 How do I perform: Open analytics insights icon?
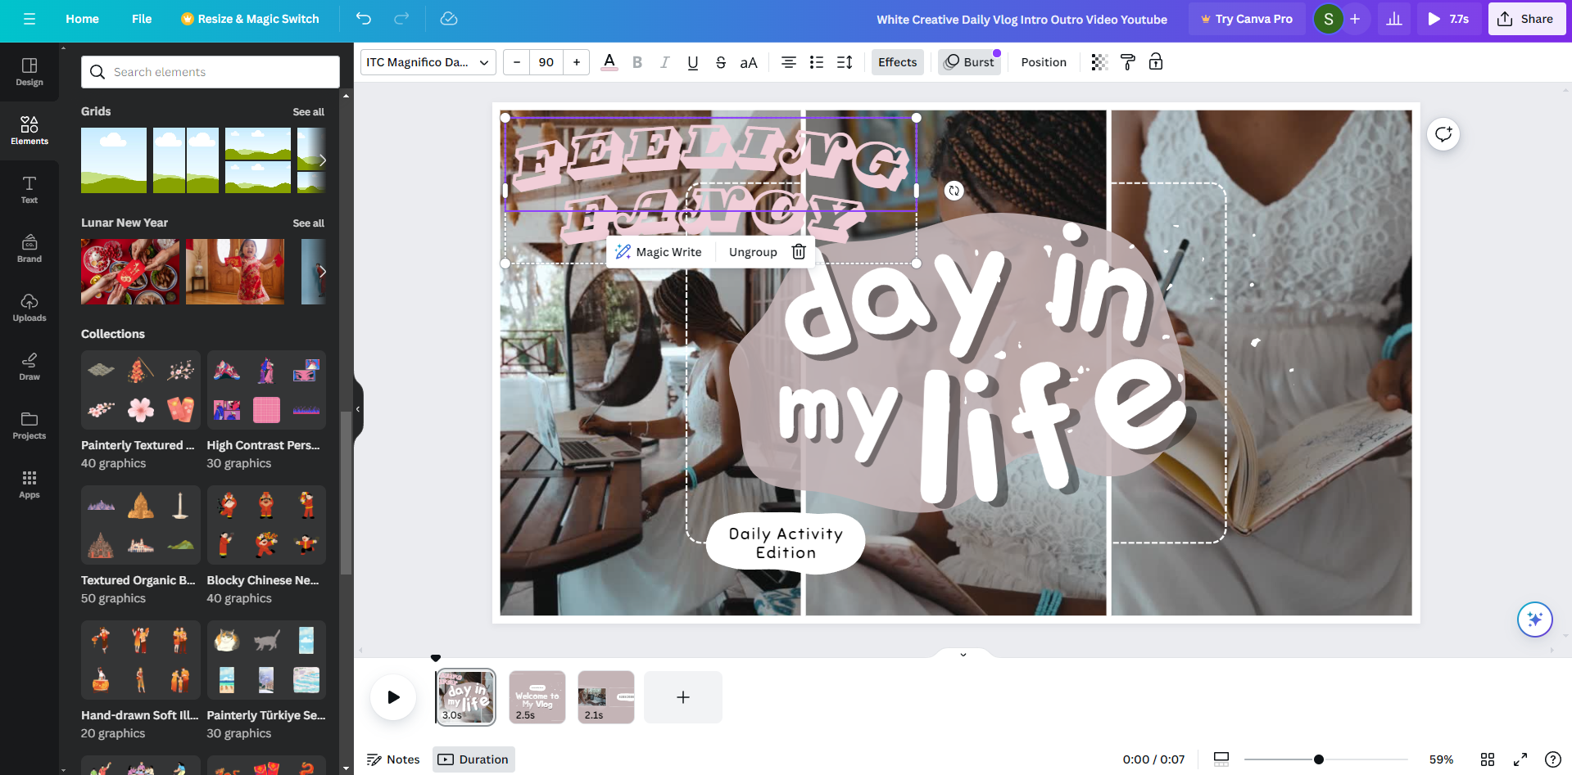click(x=1394, y=19)
